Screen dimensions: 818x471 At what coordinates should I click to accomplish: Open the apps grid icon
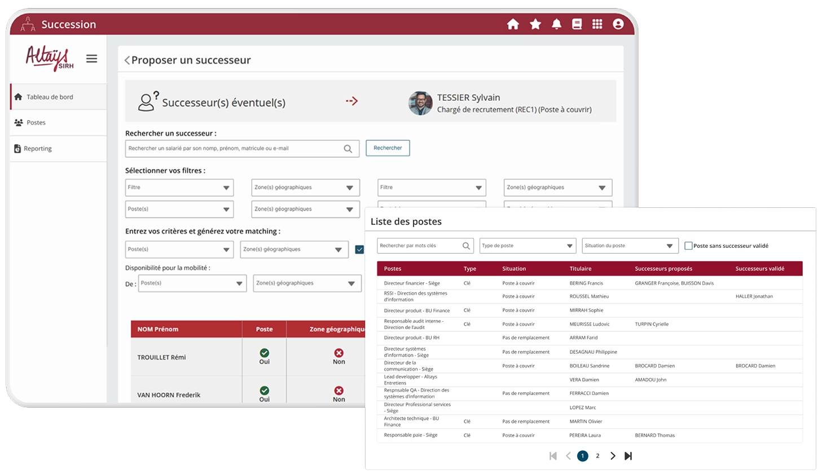click(x=597, y=24)
